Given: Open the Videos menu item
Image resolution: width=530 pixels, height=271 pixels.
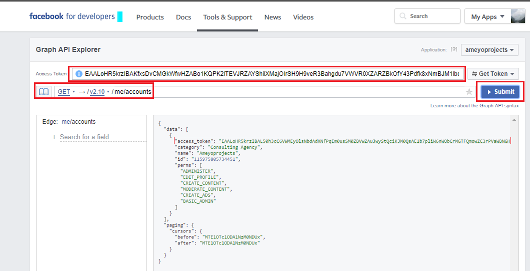Looking at the screenshot, I should pos(303,17).
